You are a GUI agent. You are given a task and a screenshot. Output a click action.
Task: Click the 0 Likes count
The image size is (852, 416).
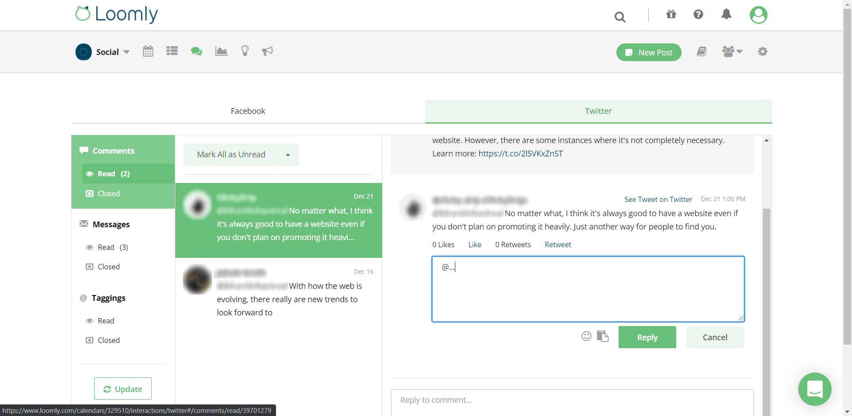click(443, 245)
